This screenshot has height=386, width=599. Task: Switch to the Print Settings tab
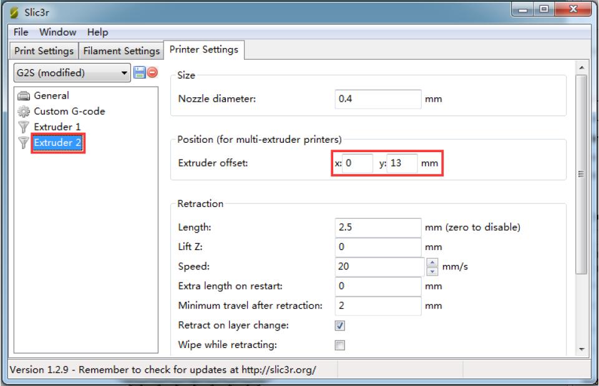point(44,51)
